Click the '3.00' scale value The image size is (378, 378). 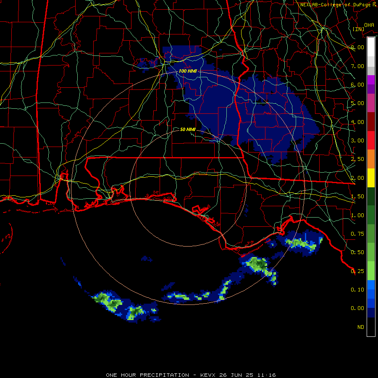(x=357, y=141)
